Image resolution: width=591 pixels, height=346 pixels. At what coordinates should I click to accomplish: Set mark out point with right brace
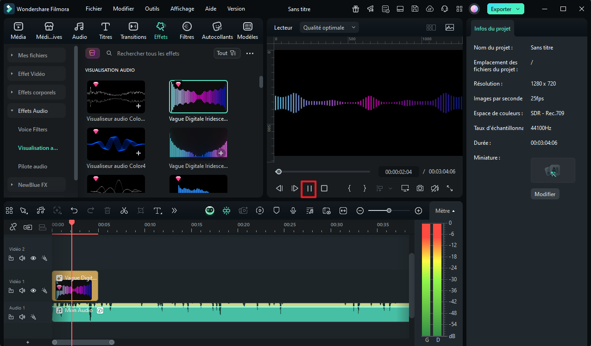(x=365, y=188)
